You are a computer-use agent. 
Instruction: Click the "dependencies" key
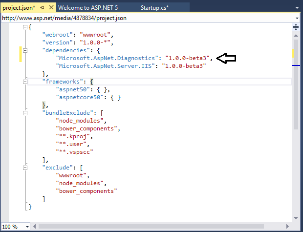coord(66,51)
